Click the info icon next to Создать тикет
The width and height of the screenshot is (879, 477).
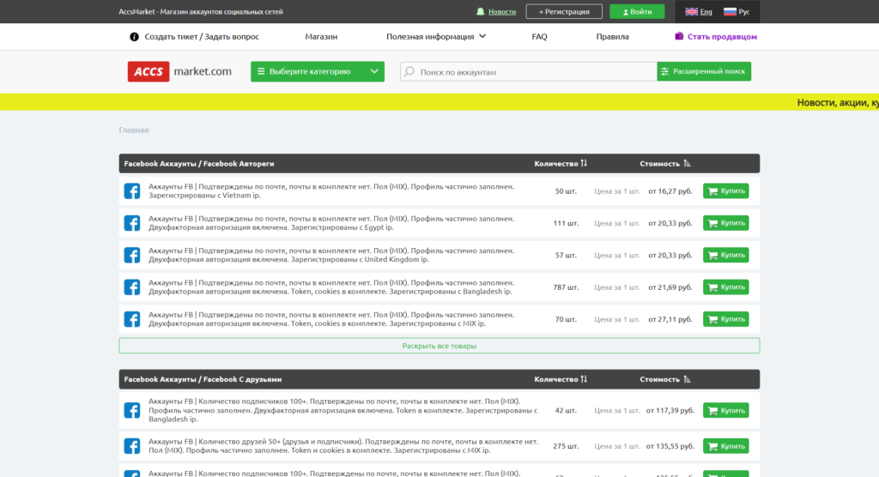134,36
